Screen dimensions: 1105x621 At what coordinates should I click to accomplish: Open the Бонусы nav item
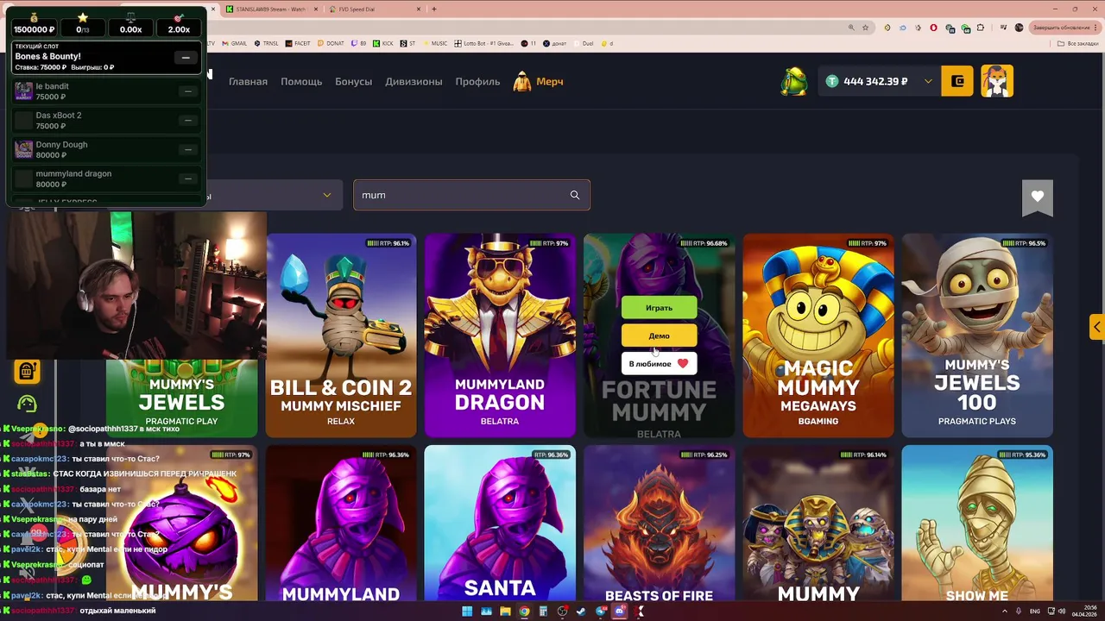(x=353, y=81)
